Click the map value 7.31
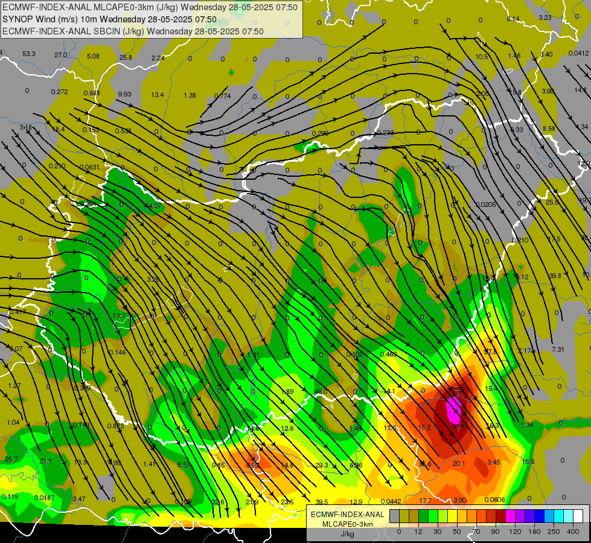 558,349
